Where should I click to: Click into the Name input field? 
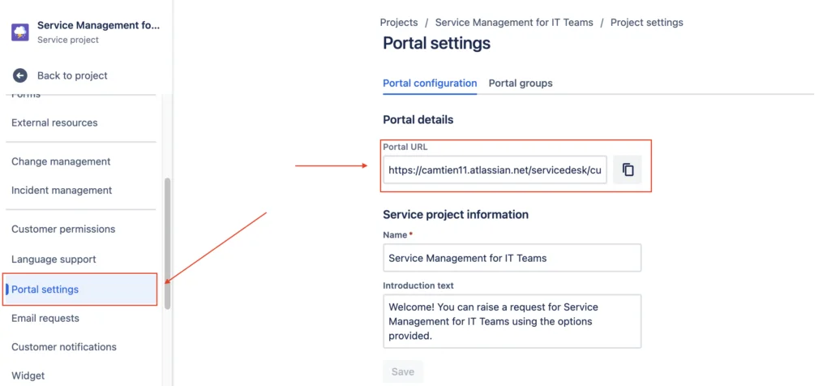tap(512, 258)
